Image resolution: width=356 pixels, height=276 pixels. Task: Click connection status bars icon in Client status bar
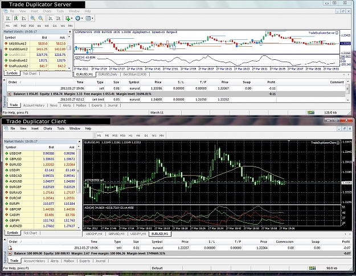312,268
